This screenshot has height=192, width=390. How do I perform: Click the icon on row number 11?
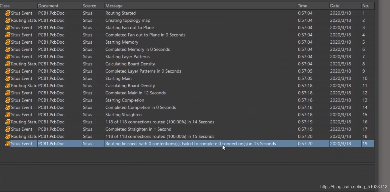[x=8, y=86]
